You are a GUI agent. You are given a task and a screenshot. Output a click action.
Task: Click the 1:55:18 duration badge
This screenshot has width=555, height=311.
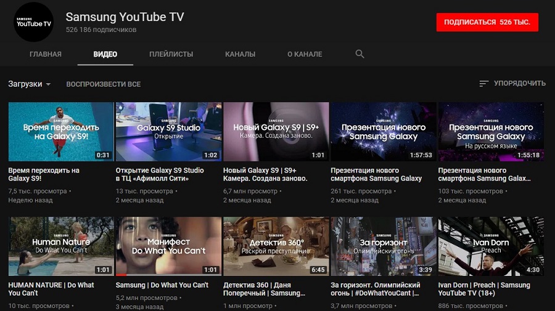[528, 155]
